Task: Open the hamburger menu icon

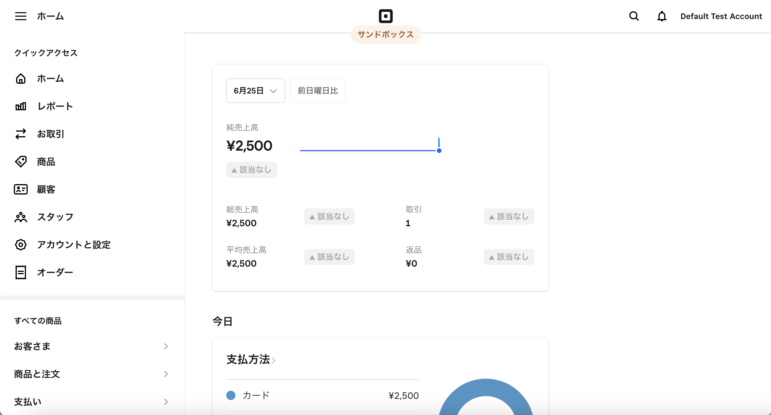Action: [x=21, y=16]
